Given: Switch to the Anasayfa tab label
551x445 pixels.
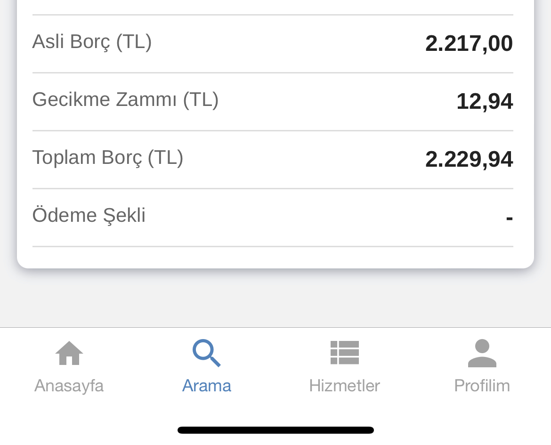Looking at the screenshot, I should click(69, 386).
